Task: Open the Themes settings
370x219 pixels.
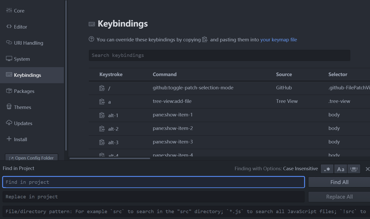Action: [22, 107]
